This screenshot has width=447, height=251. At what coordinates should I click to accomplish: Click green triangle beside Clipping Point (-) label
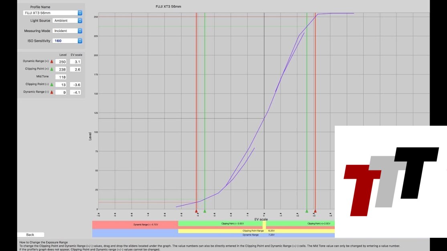coord(52,84)
